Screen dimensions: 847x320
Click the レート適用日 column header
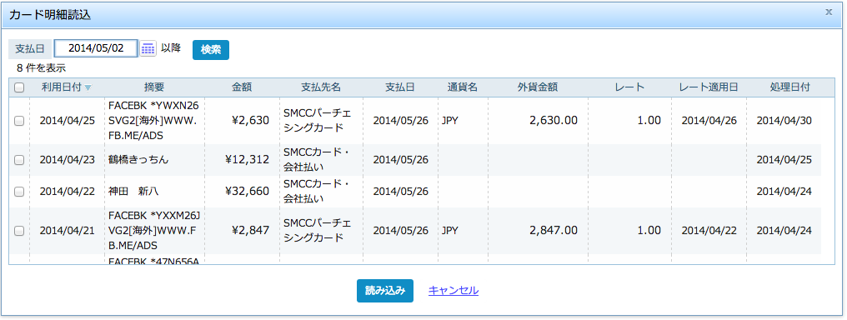(x=709, y=88)
